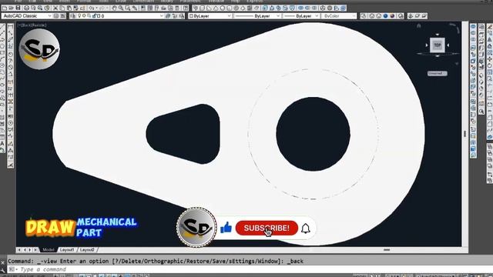The height and width of the screenshot is (277, 493).
Task: Toggle layer 0 freeze sun icon
Action: tap(84, 15)
